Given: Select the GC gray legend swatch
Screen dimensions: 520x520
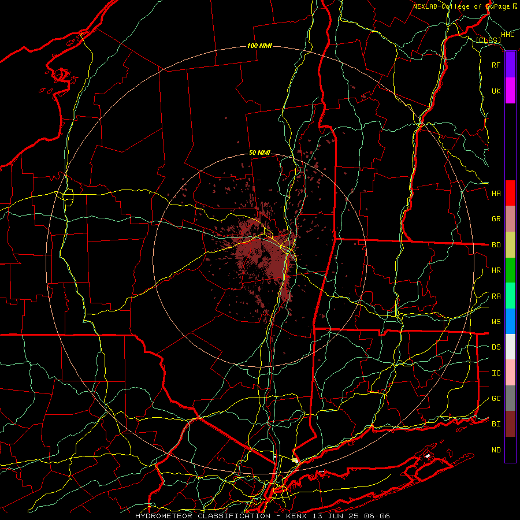Looking at the screenshot, I should coord(510,398).
